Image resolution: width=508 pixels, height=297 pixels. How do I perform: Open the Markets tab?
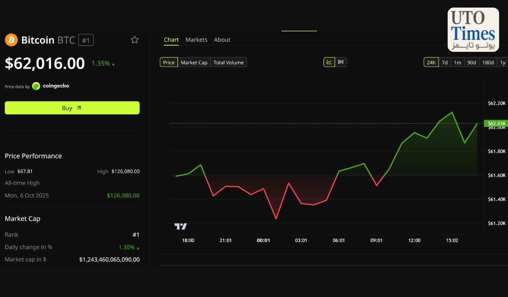(196, 40)
